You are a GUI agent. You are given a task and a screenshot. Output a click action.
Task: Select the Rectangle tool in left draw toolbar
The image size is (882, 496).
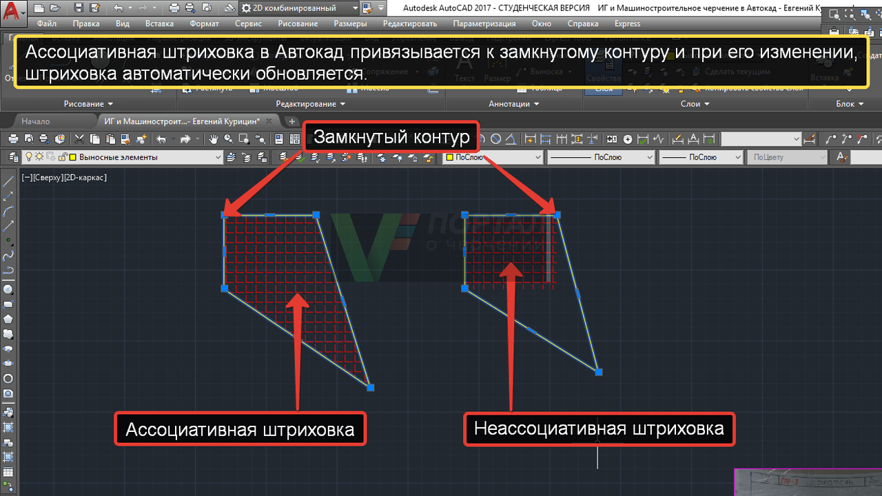click(x=8, y=304)
